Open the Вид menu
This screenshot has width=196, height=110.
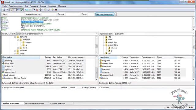(x=26, y=6)
